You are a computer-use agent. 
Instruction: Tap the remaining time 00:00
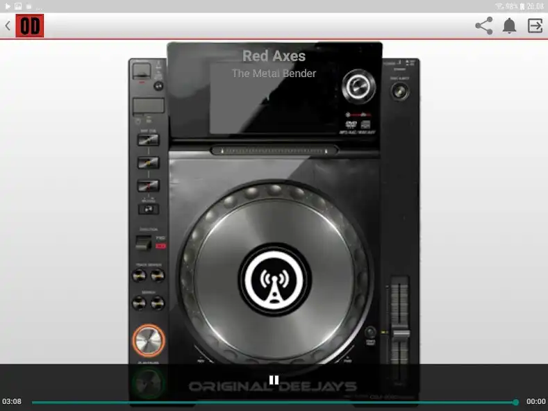pyautogui.click(x=535, y=401)
